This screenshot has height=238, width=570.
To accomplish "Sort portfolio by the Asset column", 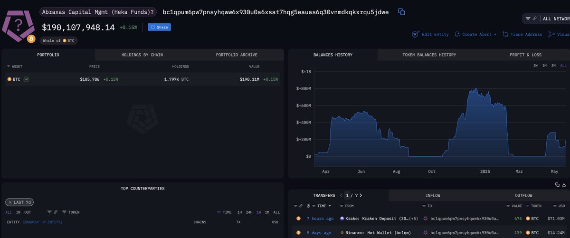I will pos(15,67).
